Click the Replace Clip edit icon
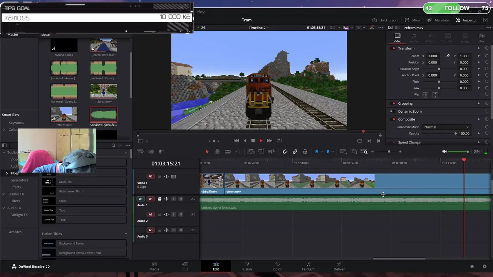Screen dimensions: 493x277 pyautogui.click(x=272, y=152)
